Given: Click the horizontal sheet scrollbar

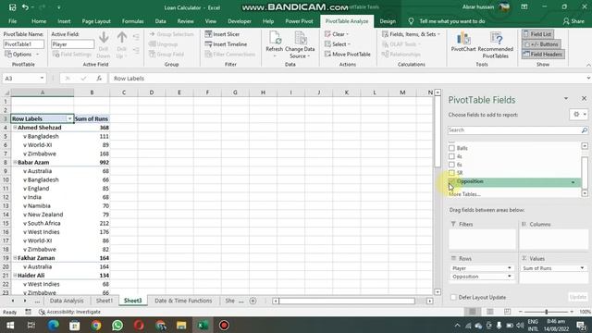Looking at the screenshot, I should point(347,301).
